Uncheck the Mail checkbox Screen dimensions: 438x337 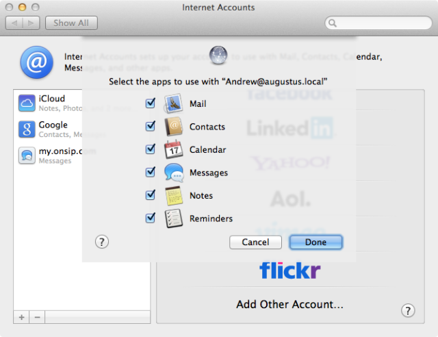151,103
